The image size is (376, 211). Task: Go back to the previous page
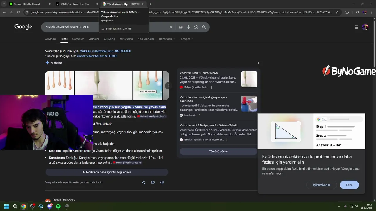point(4,12)
